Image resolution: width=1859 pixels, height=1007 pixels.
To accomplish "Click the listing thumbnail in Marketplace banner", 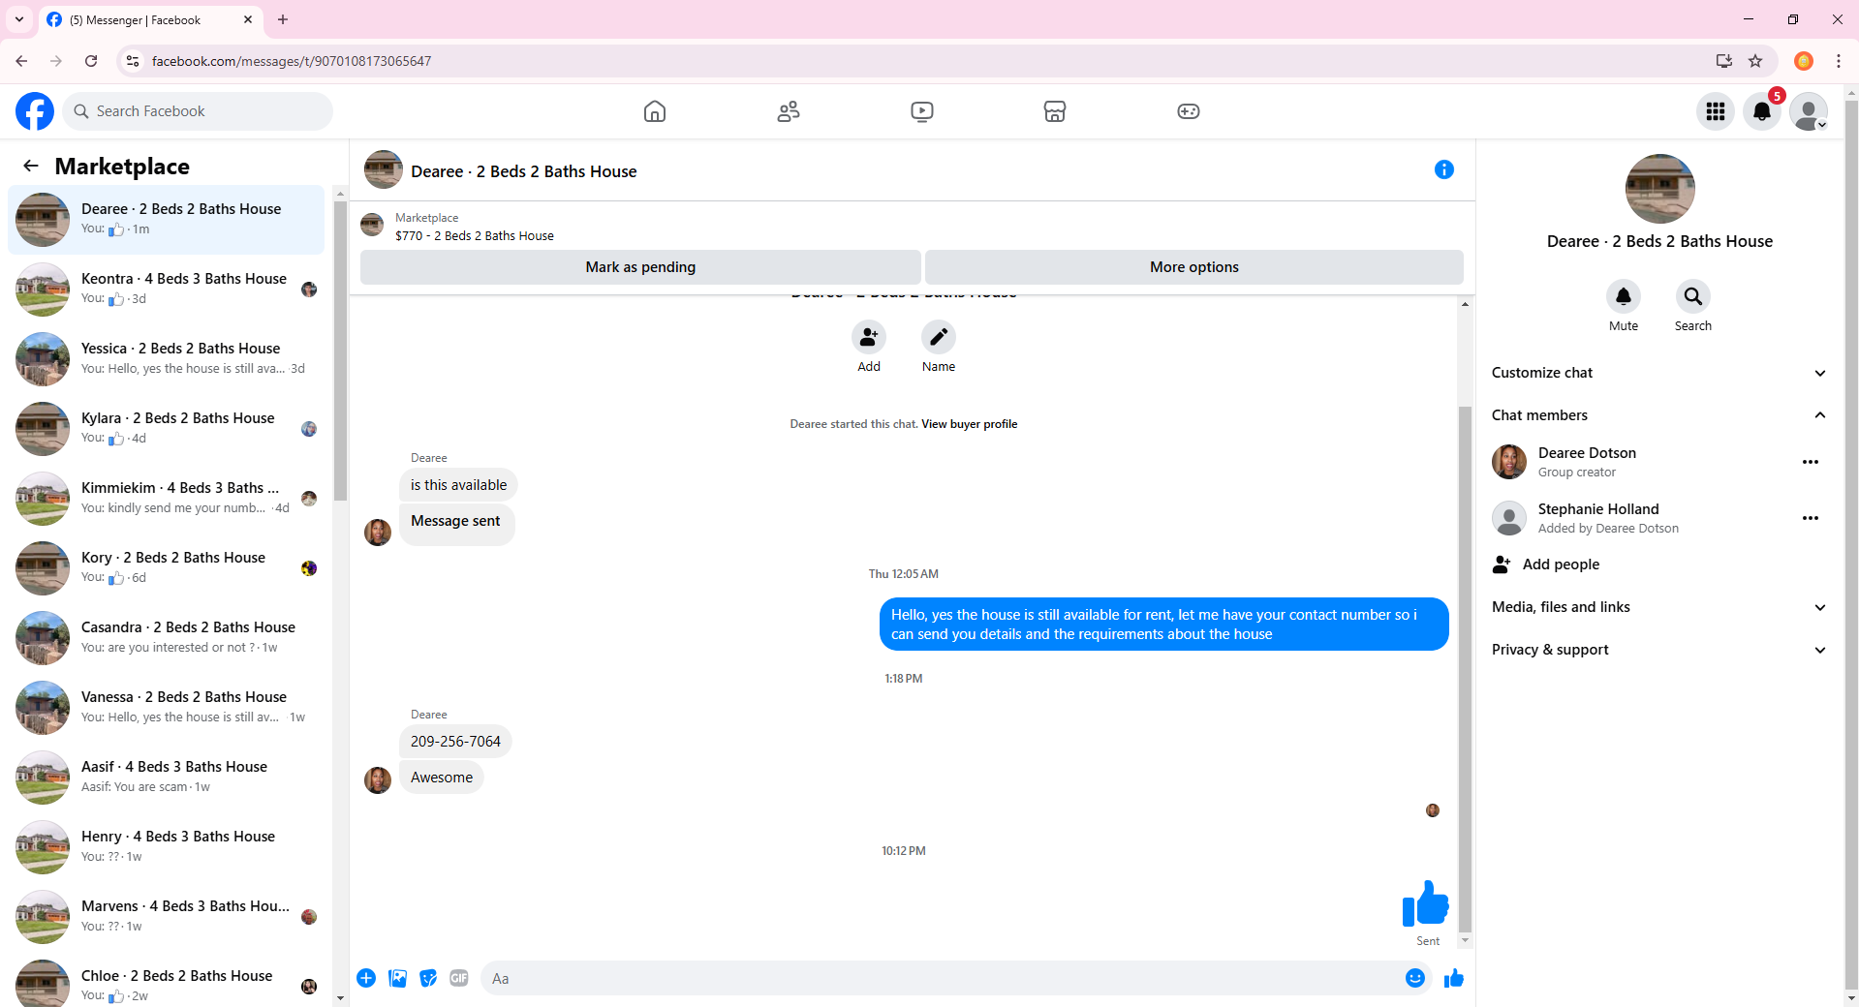I will 372,227.
